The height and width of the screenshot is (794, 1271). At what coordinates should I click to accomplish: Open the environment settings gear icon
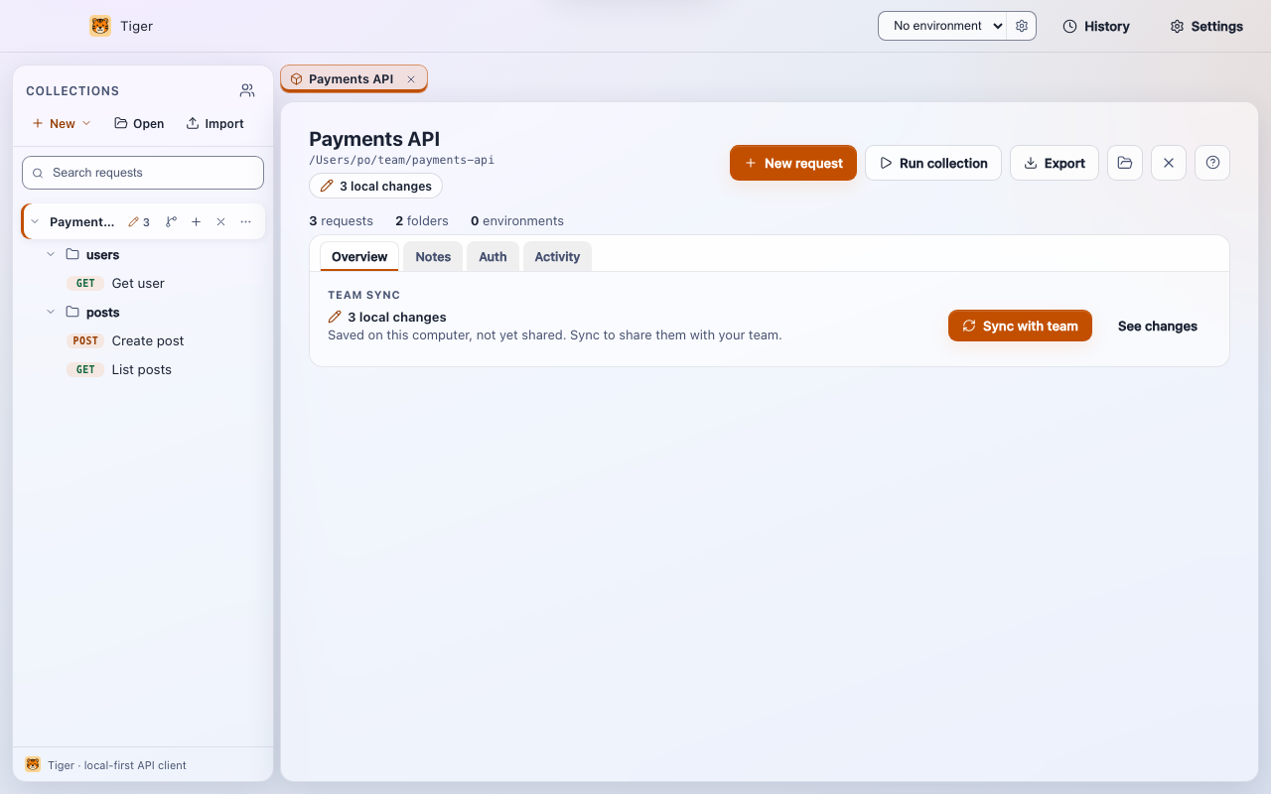pos(1022,26)
